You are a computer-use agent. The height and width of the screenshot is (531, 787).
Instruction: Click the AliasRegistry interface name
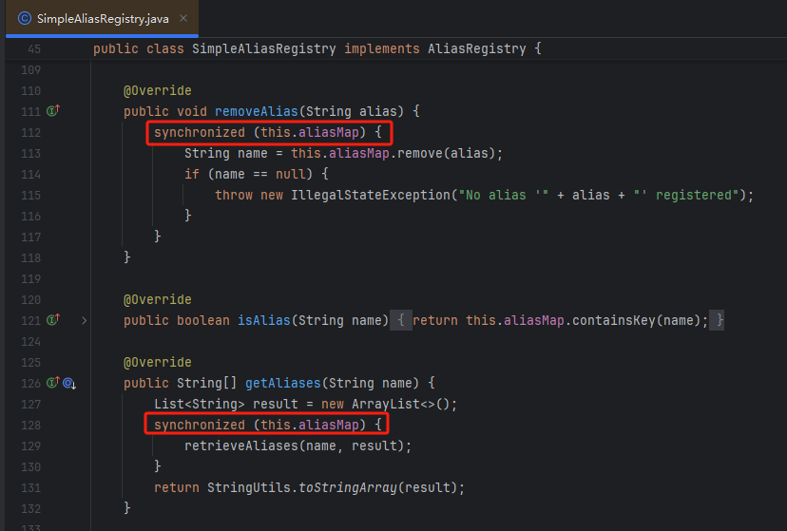tap(477, 48)
